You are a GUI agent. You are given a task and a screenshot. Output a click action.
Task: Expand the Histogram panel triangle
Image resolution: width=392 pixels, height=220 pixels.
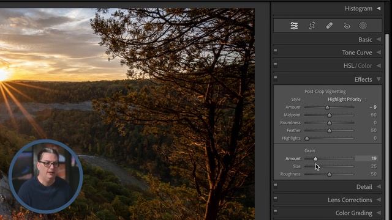coord(379,9)
